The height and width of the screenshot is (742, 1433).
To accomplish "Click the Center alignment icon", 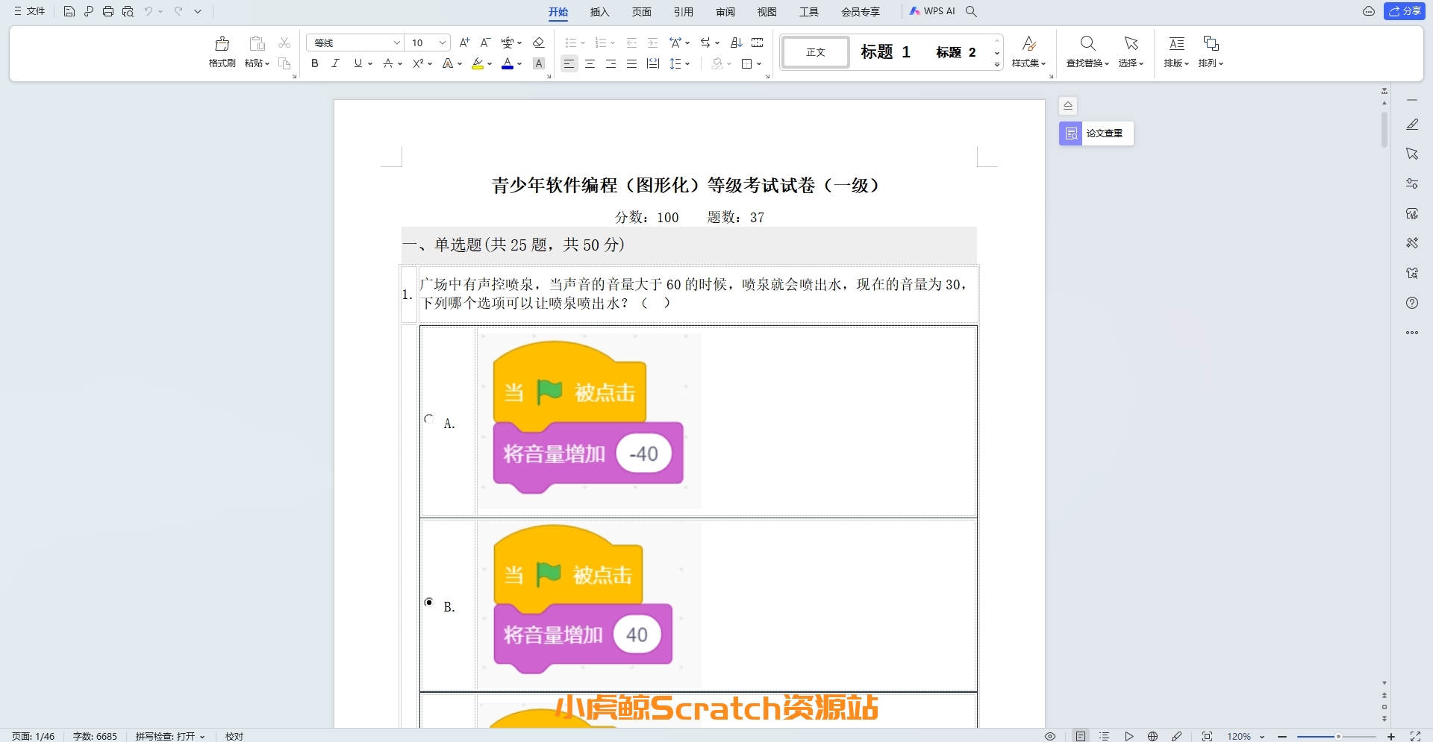I will coord(590,64).
